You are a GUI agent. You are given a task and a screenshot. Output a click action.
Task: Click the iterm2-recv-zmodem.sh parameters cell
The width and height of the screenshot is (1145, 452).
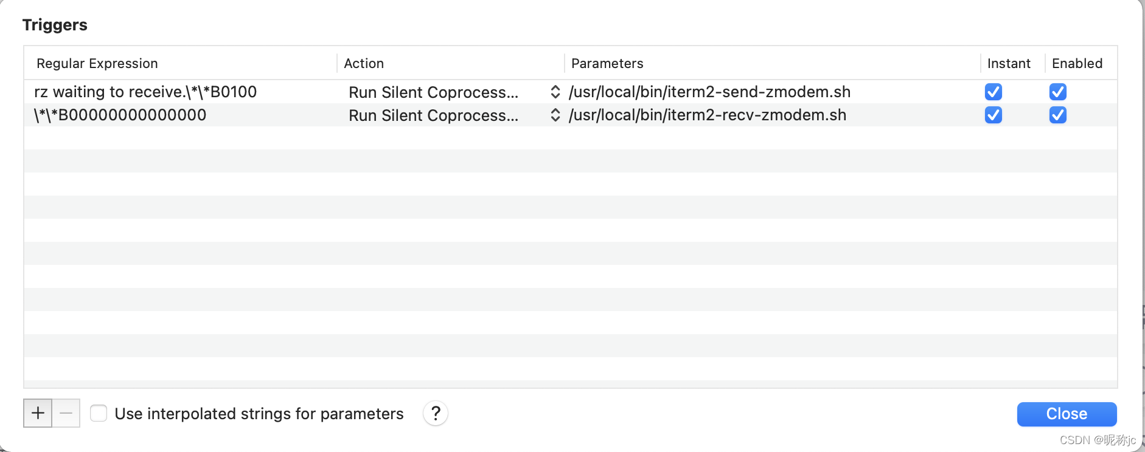[708, 115]
